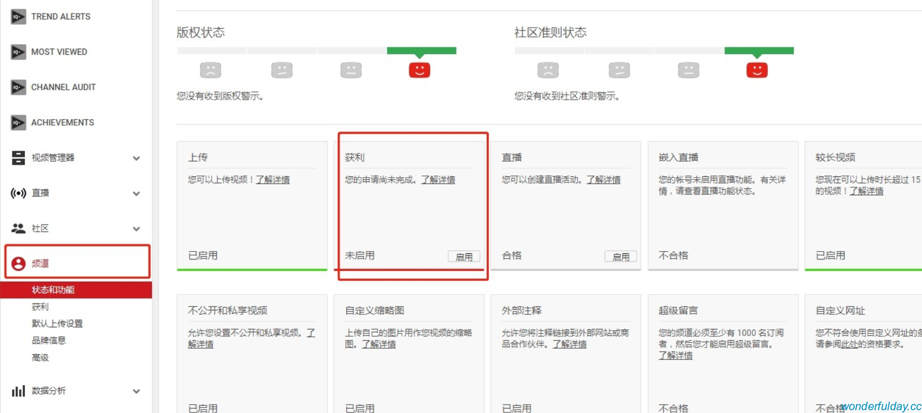Click the Channel Audit icon
Viewport: 922px width, 413px height.
click(x=18, y=87)
